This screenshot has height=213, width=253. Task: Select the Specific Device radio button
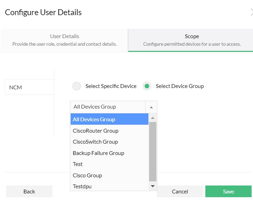tap(76, 86)
